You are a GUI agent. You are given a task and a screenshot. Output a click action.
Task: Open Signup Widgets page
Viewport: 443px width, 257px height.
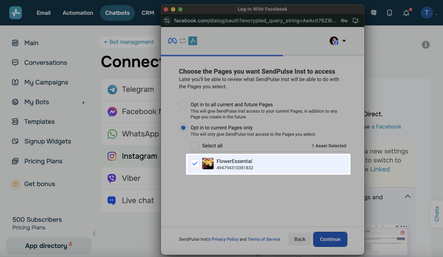(x=42, y=141)
